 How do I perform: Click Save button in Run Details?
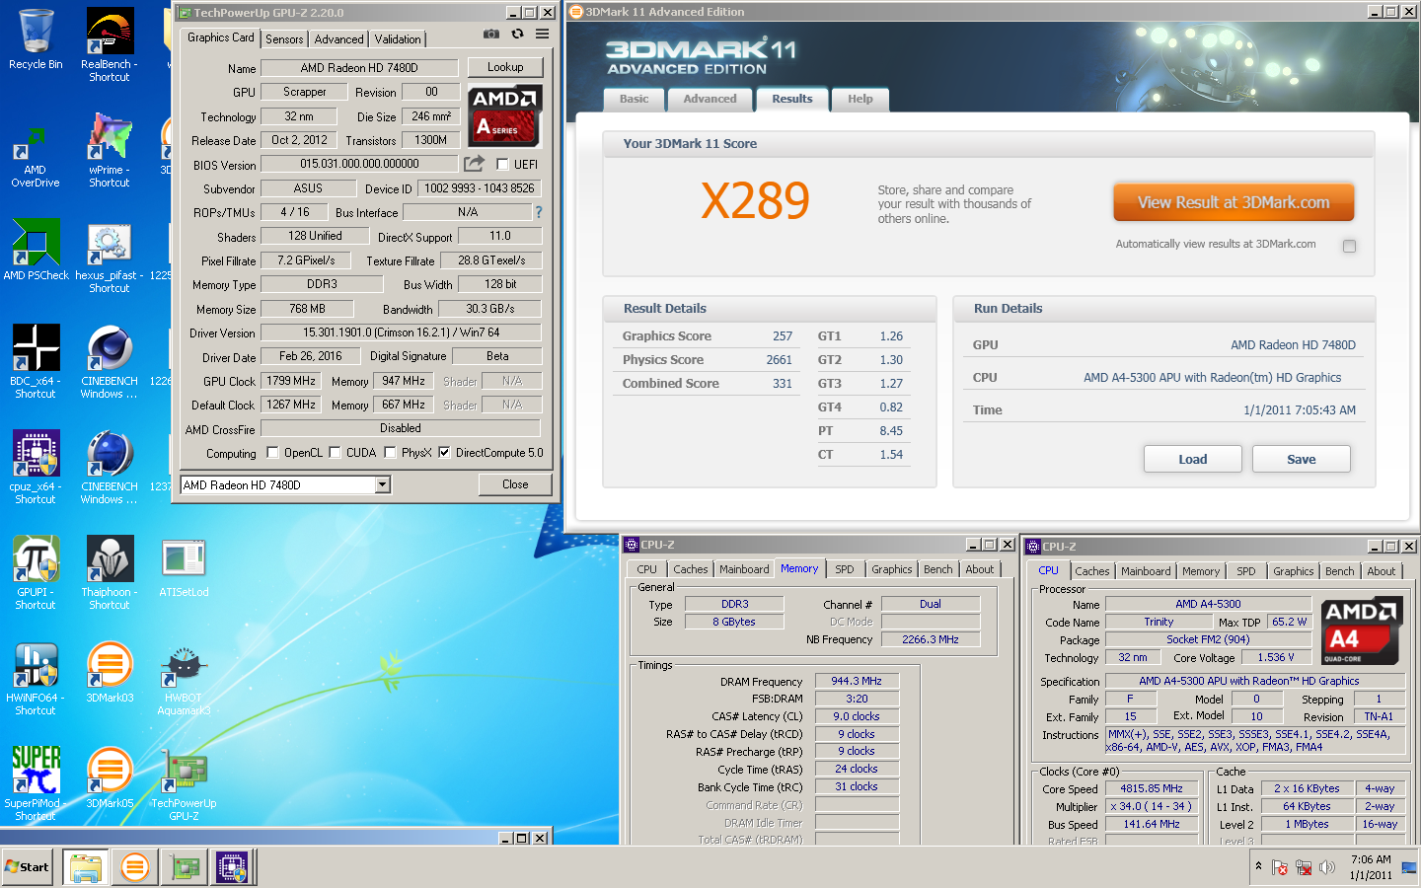pos(1301,459)
